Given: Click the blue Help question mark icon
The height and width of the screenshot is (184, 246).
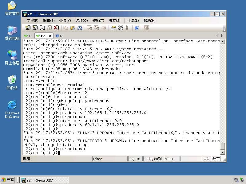Looking at the screenshot, I should [137, 28].
